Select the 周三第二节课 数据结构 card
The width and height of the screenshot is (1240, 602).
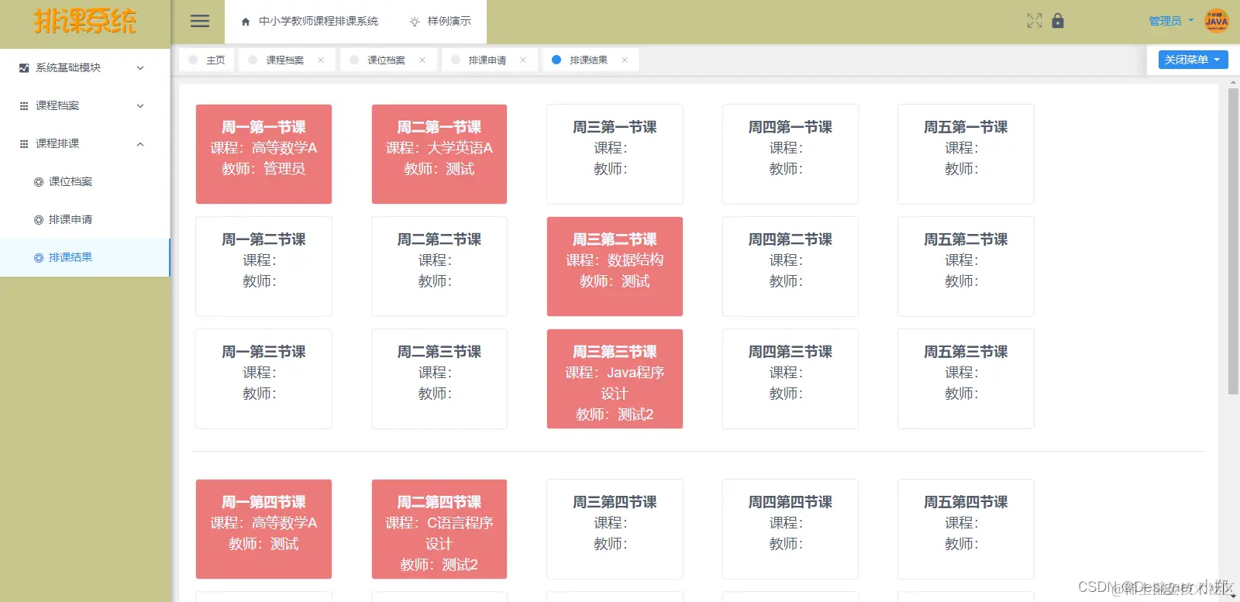click(615, 267)
